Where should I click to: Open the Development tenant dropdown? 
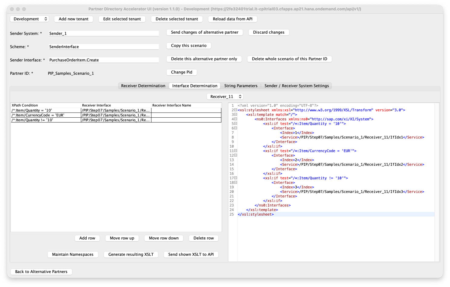[x=29, y=19]
